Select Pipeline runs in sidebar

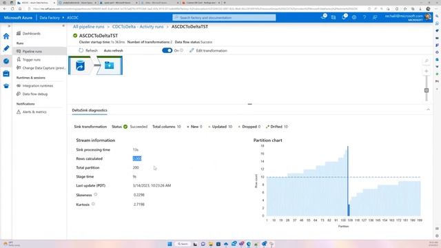(39, 51)
